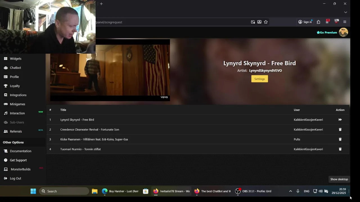
Task: Click the red-badged extension icon
Action: click(x=327, y=22)
